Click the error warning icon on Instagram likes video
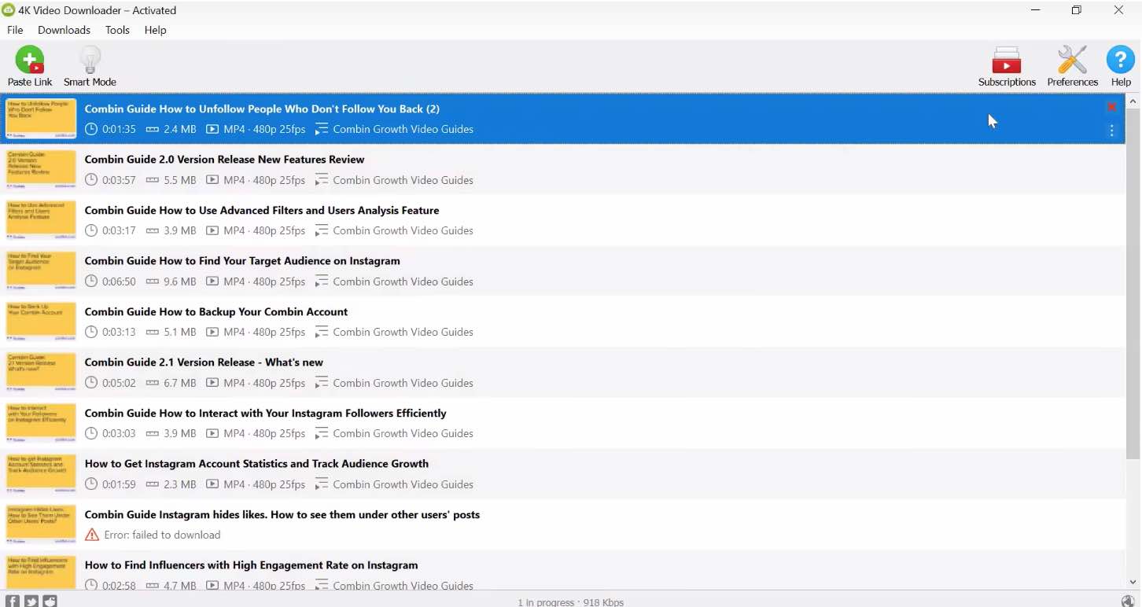1142x607 pixels. pyautogui.click(x=92, y=535)
